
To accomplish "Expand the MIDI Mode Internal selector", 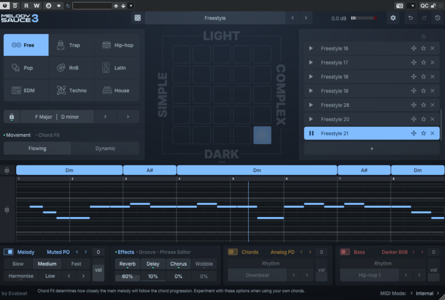I will coord(424,293).
